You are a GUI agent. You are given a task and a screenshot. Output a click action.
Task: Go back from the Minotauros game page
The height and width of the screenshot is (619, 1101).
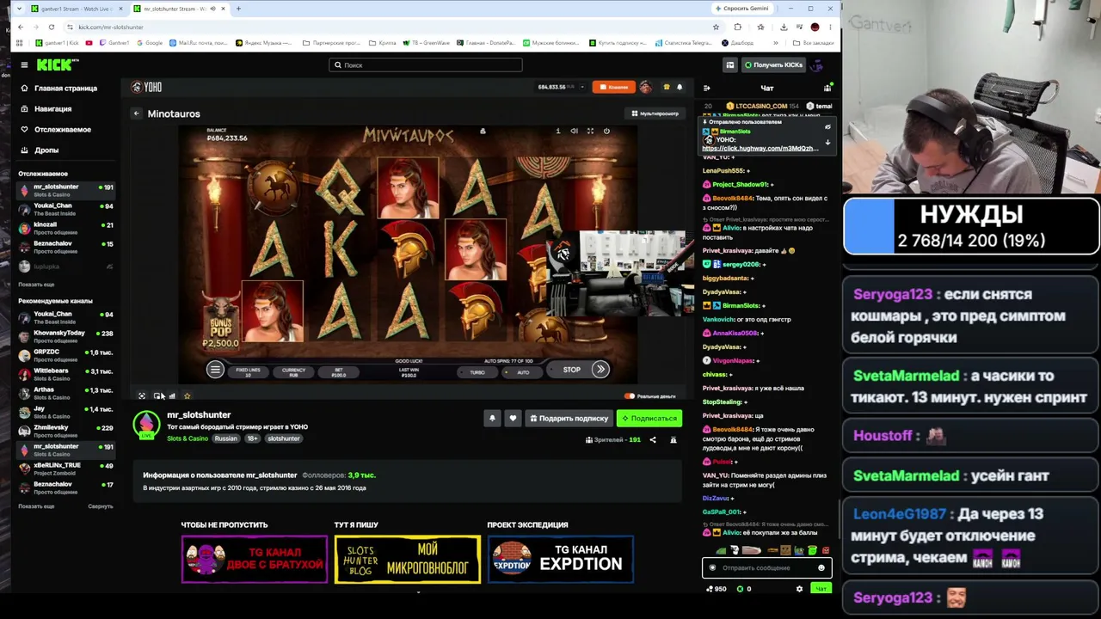(x=136, y=113)
